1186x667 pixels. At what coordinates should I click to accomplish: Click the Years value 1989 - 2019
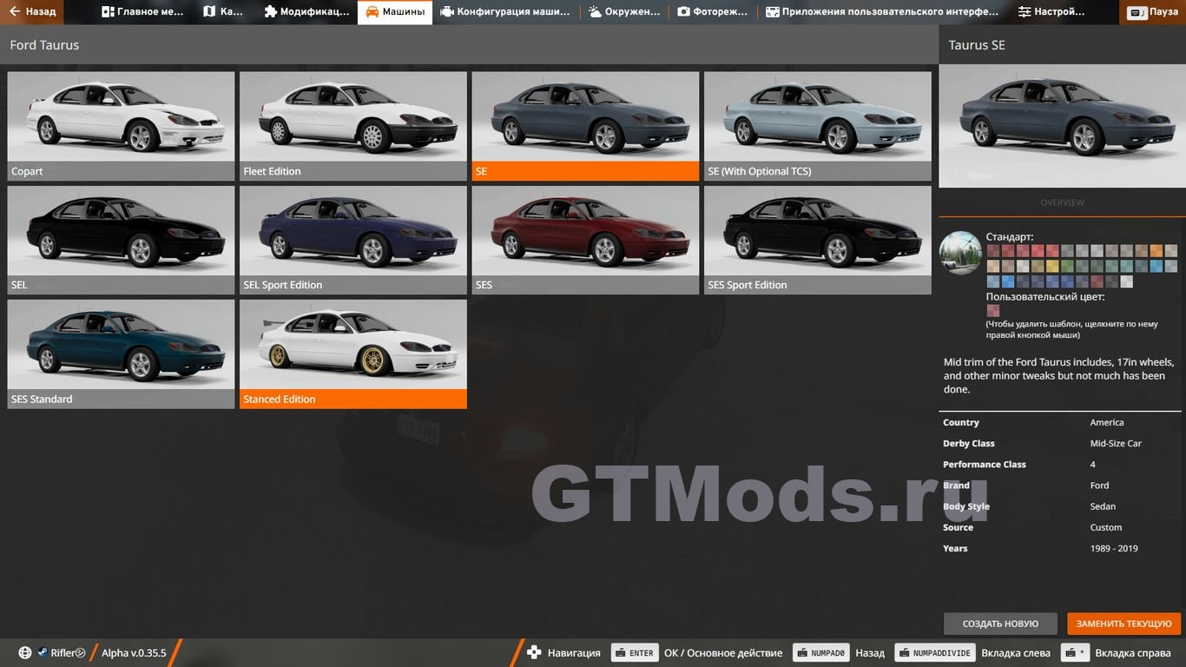point(1114,548)
